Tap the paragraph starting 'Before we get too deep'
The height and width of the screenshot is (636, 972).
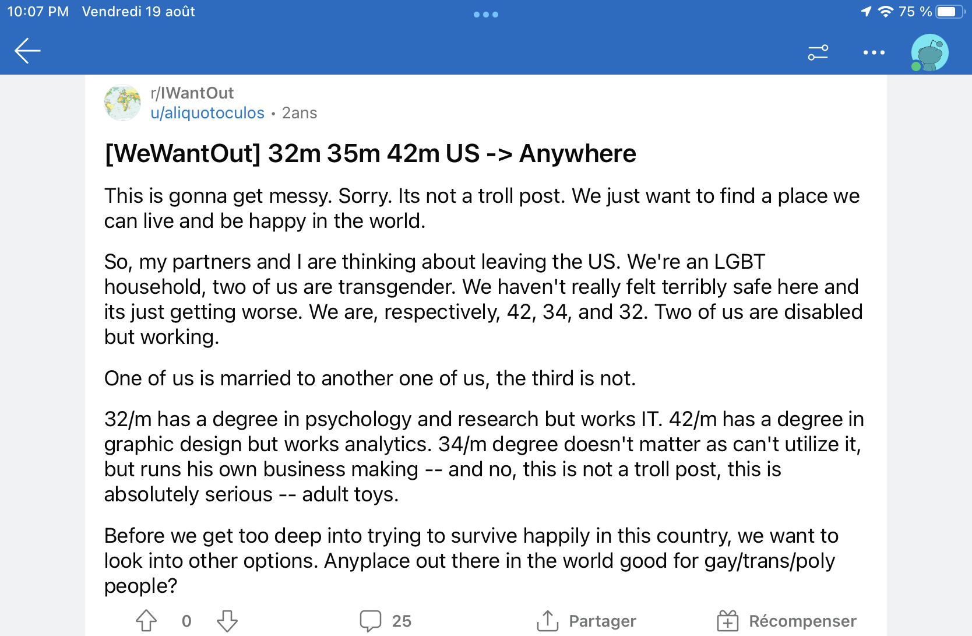[x=471, y=560]
